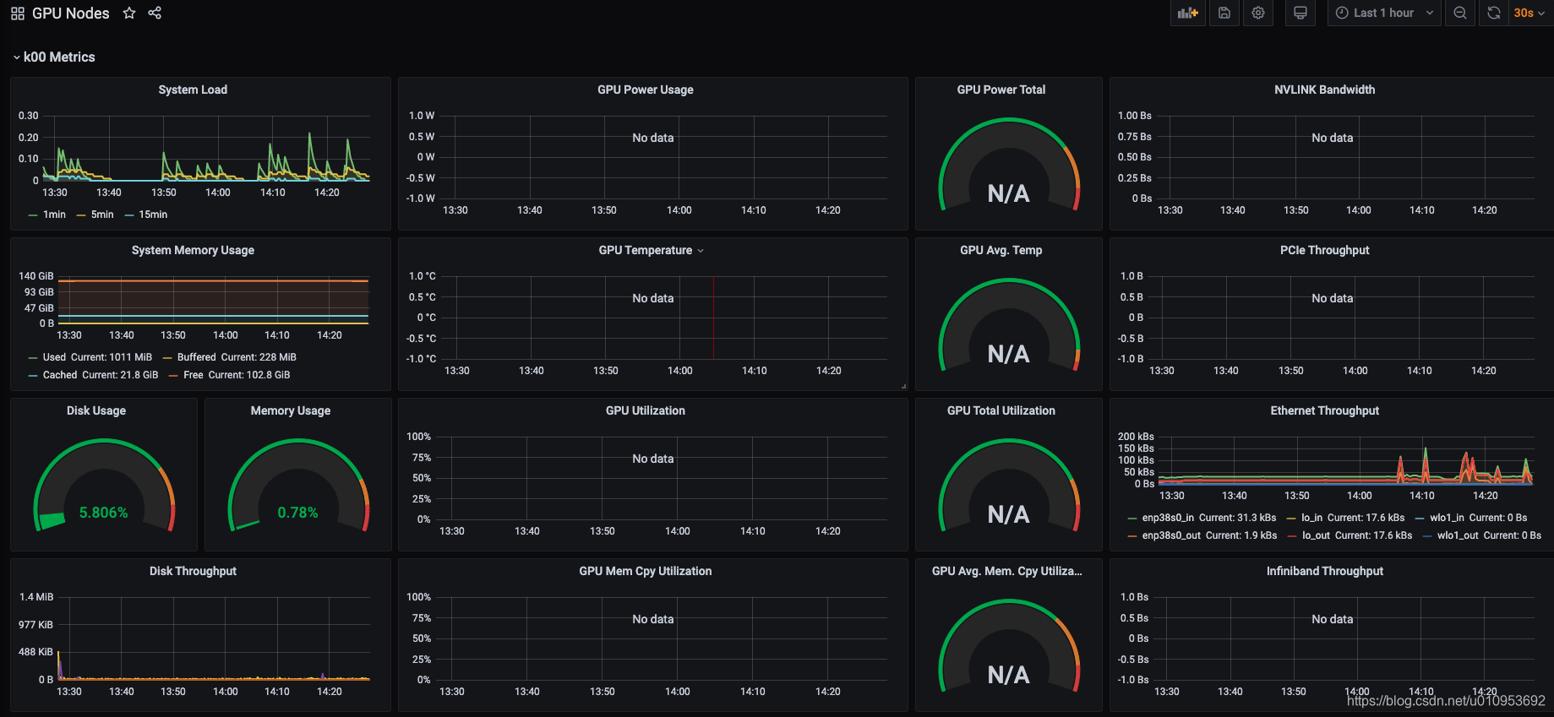Open the GPU Avg. Mem. Cpy Utiliza... panel title
Screen dimensions: 1554x717
(1007, 571)
